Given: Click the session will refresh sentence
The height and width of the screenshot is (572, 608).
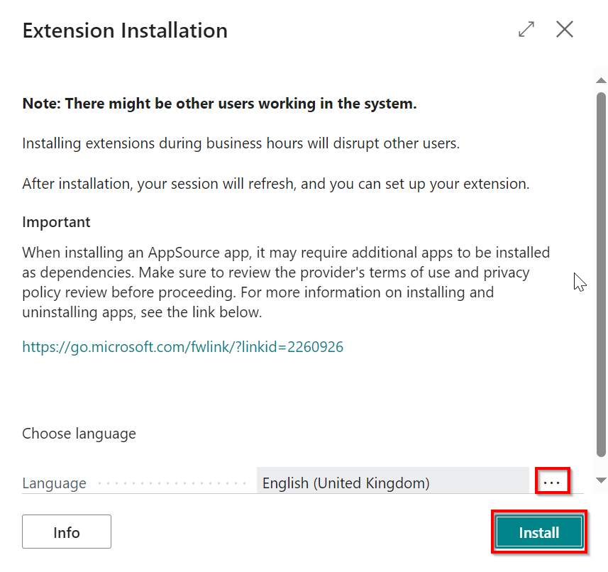Looking at the screenshot, I should (276, 183).
